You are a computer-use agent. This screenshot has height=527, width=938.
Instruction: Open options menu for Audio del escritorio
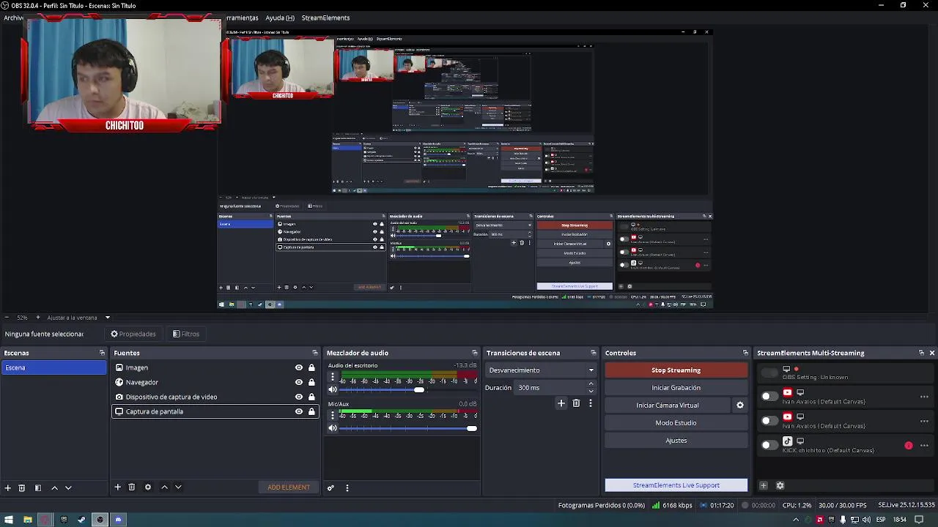click(333, 378)
